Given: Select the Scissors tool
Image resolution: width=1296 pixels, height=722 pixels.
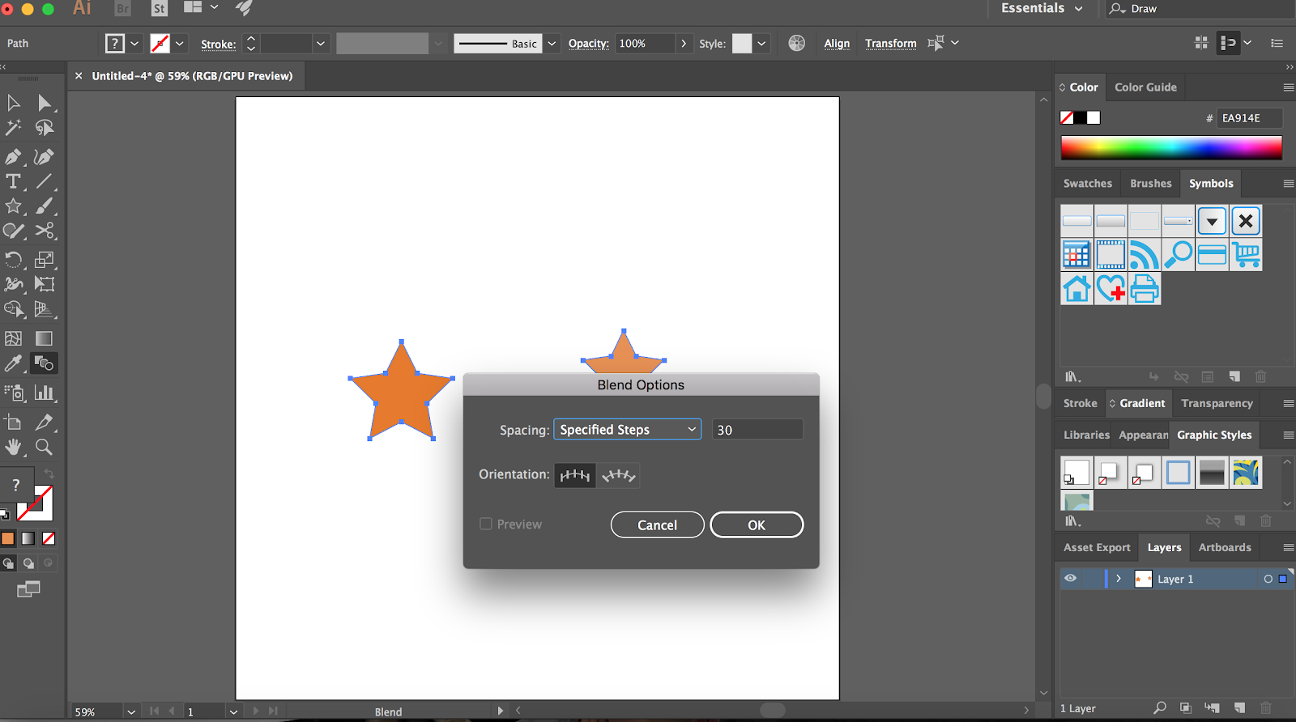Looking at the screenshot, I should 45,231.
